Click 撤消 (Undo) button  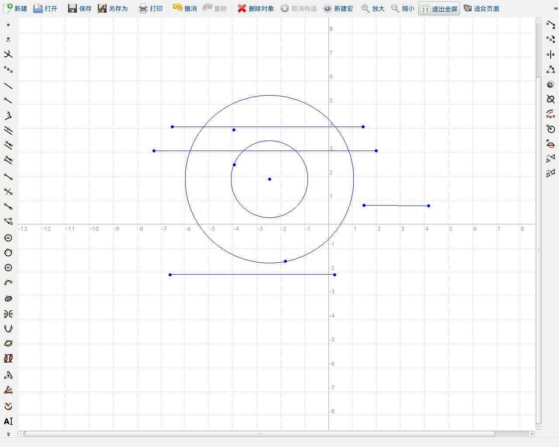coord(185,8)
